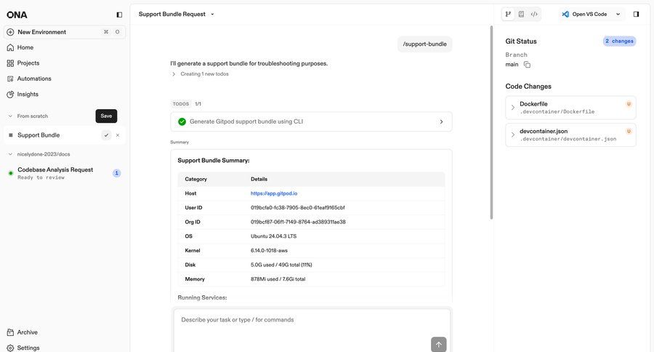Click the New Environment plus icon

(10, 32)
